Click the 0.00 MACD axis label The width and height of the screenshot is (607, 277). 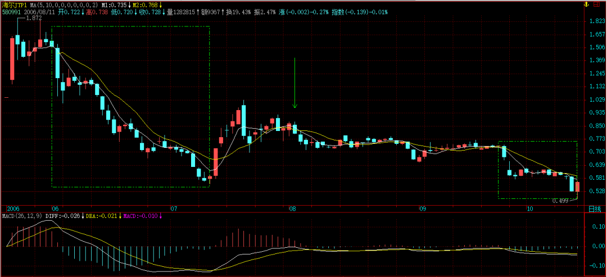point(599,246)
